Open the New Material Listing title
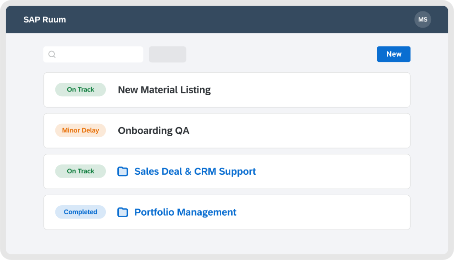Viewport: 454px width, 260px height. tap(164, 90)
